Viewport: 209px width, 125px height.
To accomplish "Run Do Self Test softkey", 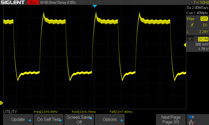I will point(49,120).
